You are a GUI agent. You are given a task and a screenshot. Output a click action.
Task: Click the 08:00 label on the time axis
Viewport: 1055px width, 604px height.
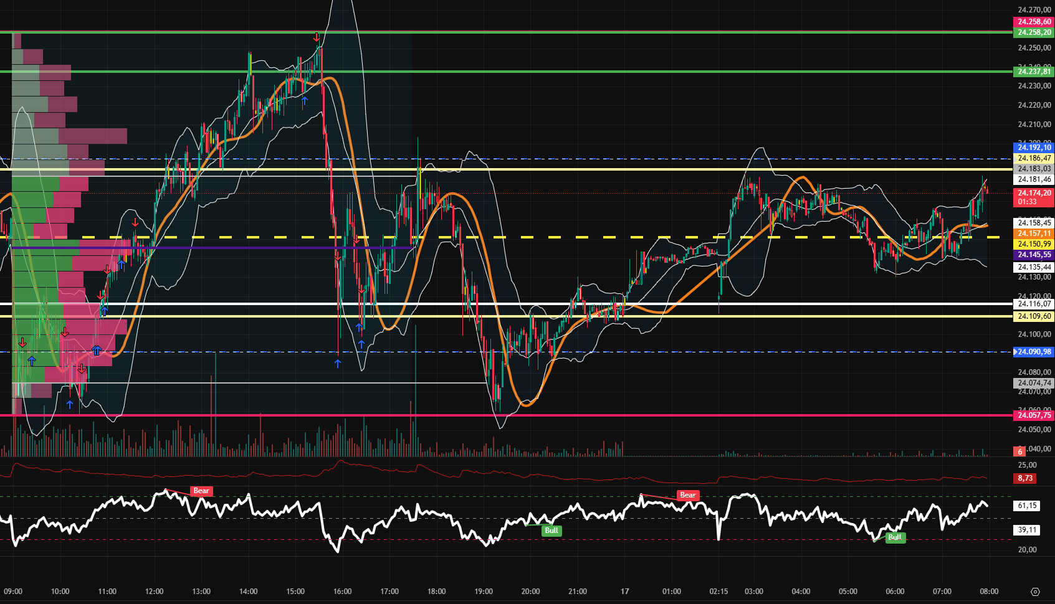[x=990, y=592]
